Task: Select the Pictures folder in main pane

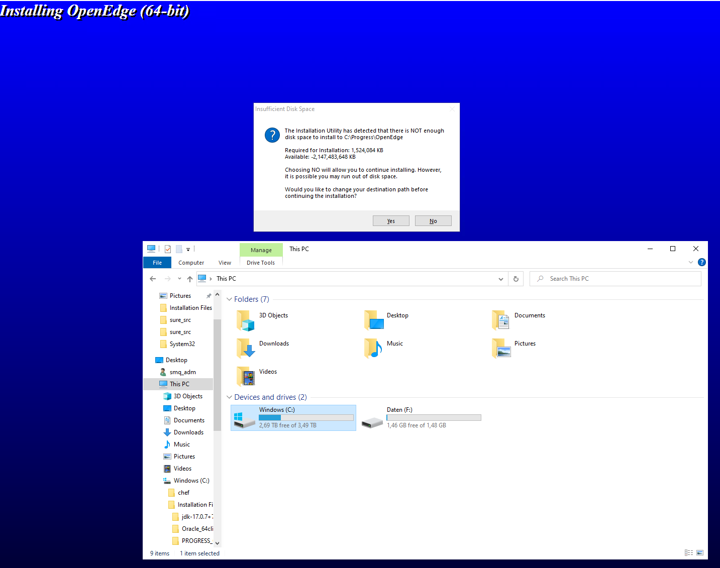Action: pos(515,348)
